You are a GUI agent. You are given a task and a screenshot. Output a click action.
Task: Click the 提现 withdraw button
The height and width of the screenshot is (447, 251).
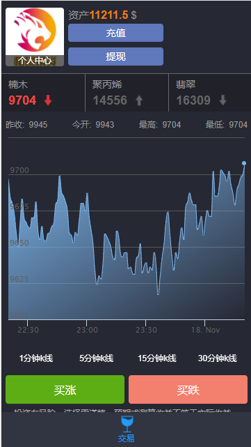tap(115, 56)
